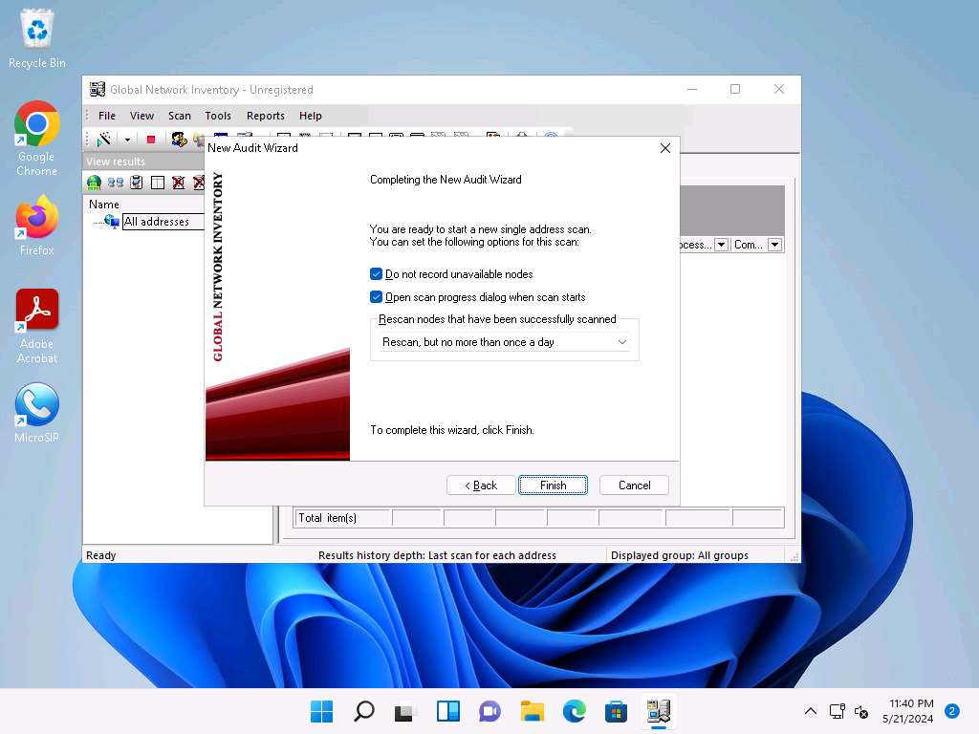Screen dimensions: 979x734
Task: Open the Tools menu
Action: [x=218, y=116]
